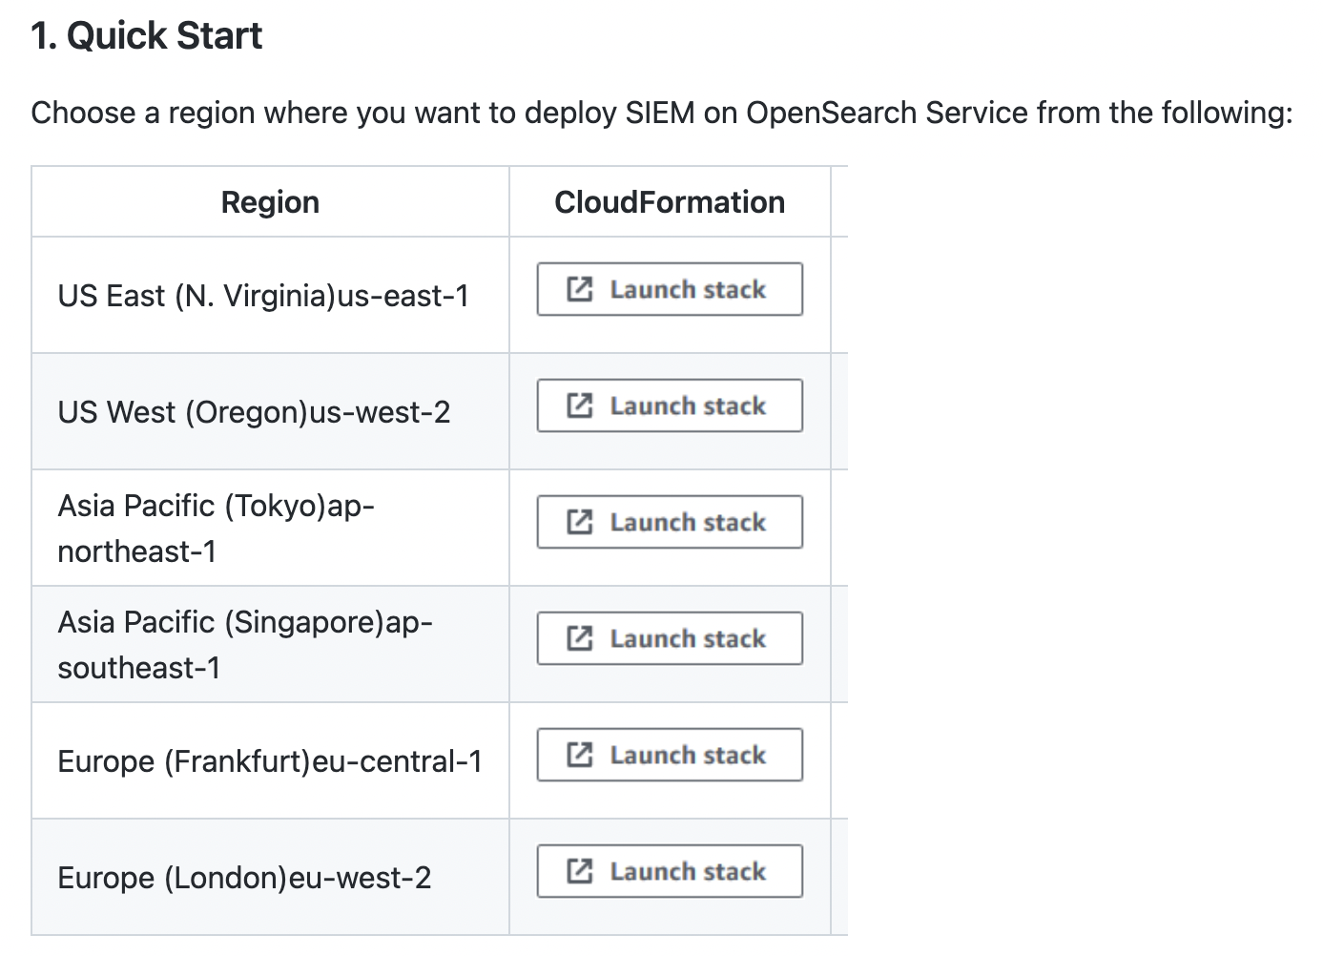Select the Asia Pacific (Tokyo) ap-northeast-1 cell

coord(270,528)
